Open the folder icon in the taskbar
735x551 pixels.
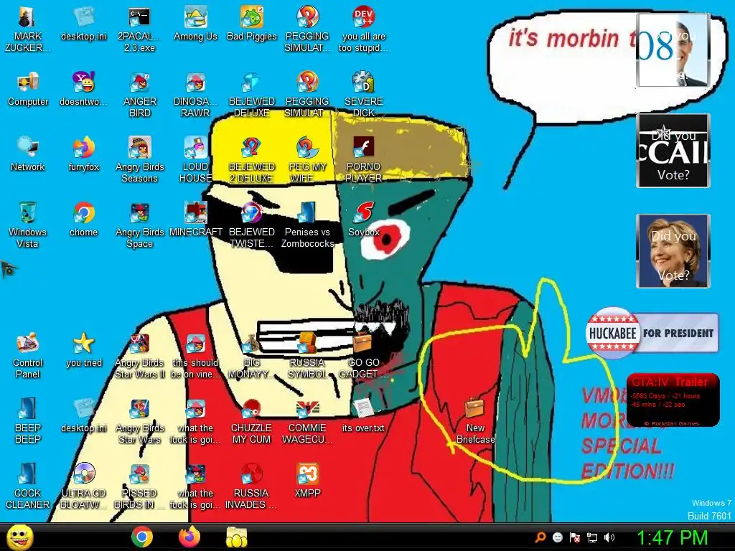237,537
